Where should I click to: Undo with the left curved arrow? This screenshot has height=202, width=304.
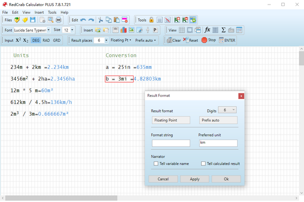tap(83, 20)
